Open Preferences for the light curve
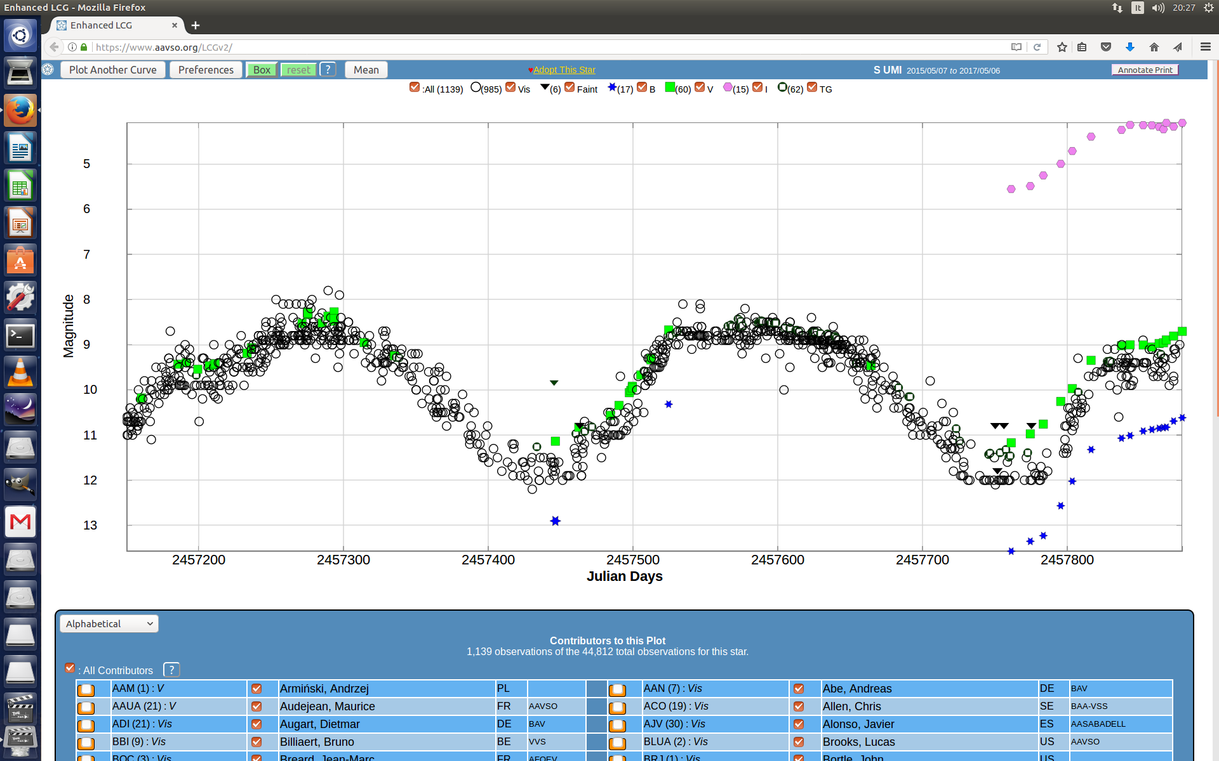Screen dimensions: 1219x761 coord(206,70)
